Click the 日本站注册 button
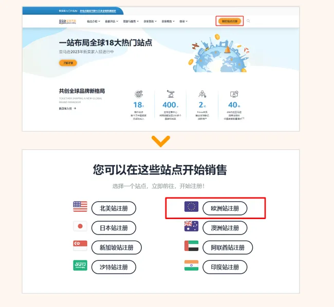Screen dimensions: 334x307 (114, 228)
